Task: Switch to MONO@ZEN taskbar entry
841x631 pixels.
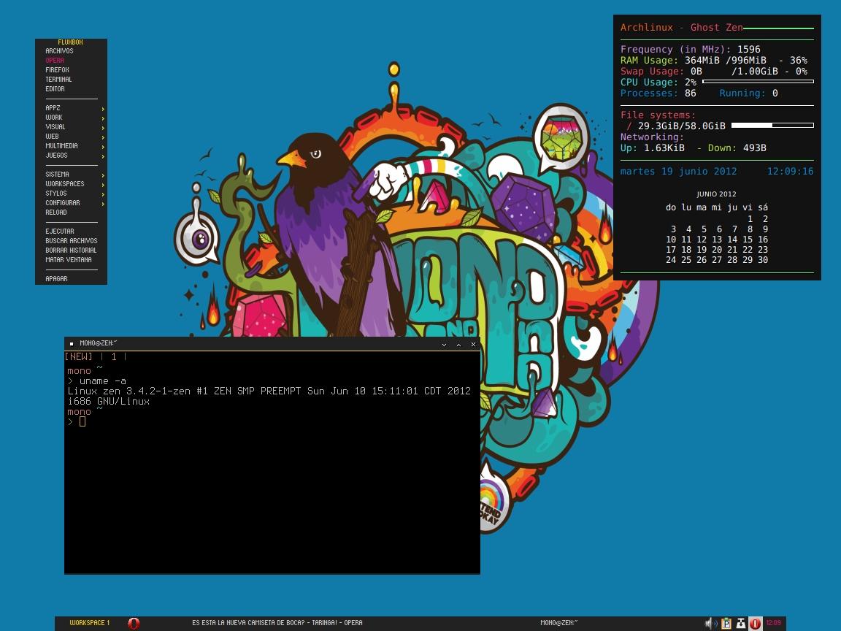Action: pos(559,623)
